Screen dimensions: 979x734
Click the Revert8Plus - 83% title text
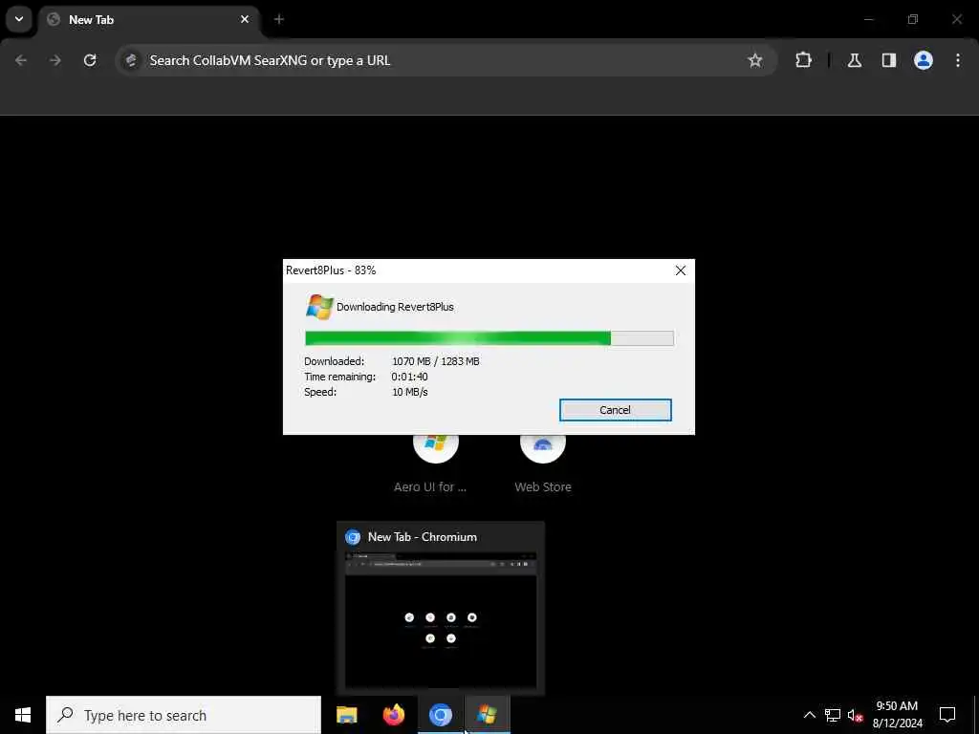tap(331, 270)
